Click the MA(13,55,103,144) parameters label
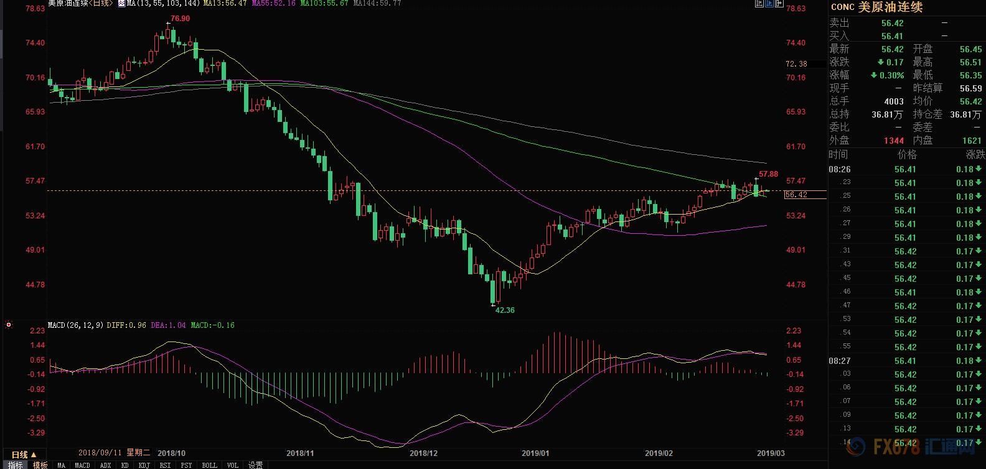This screenshot has width=986, height=469. click(x=163, y=3)
